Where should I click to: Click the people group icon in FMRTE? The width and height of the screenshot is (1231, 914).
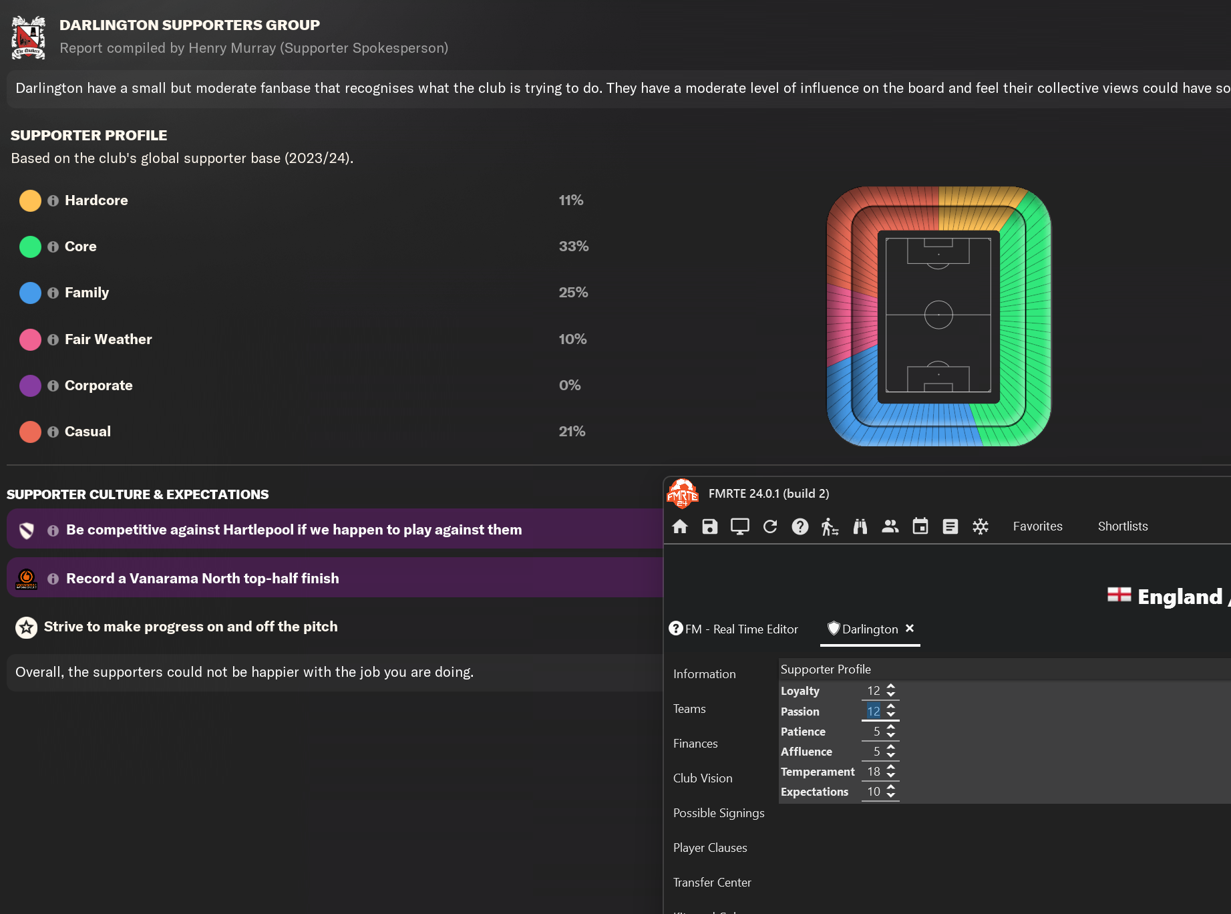click(890, 526)
